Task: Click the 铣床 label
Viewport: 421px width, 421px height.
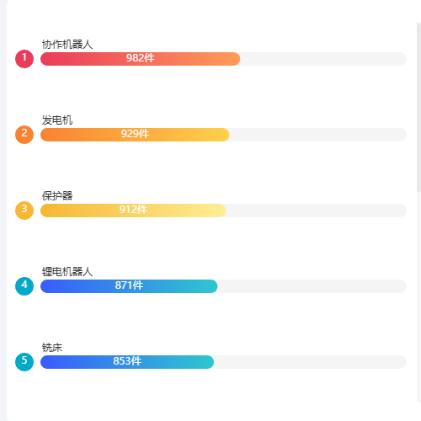Action: 52,348
